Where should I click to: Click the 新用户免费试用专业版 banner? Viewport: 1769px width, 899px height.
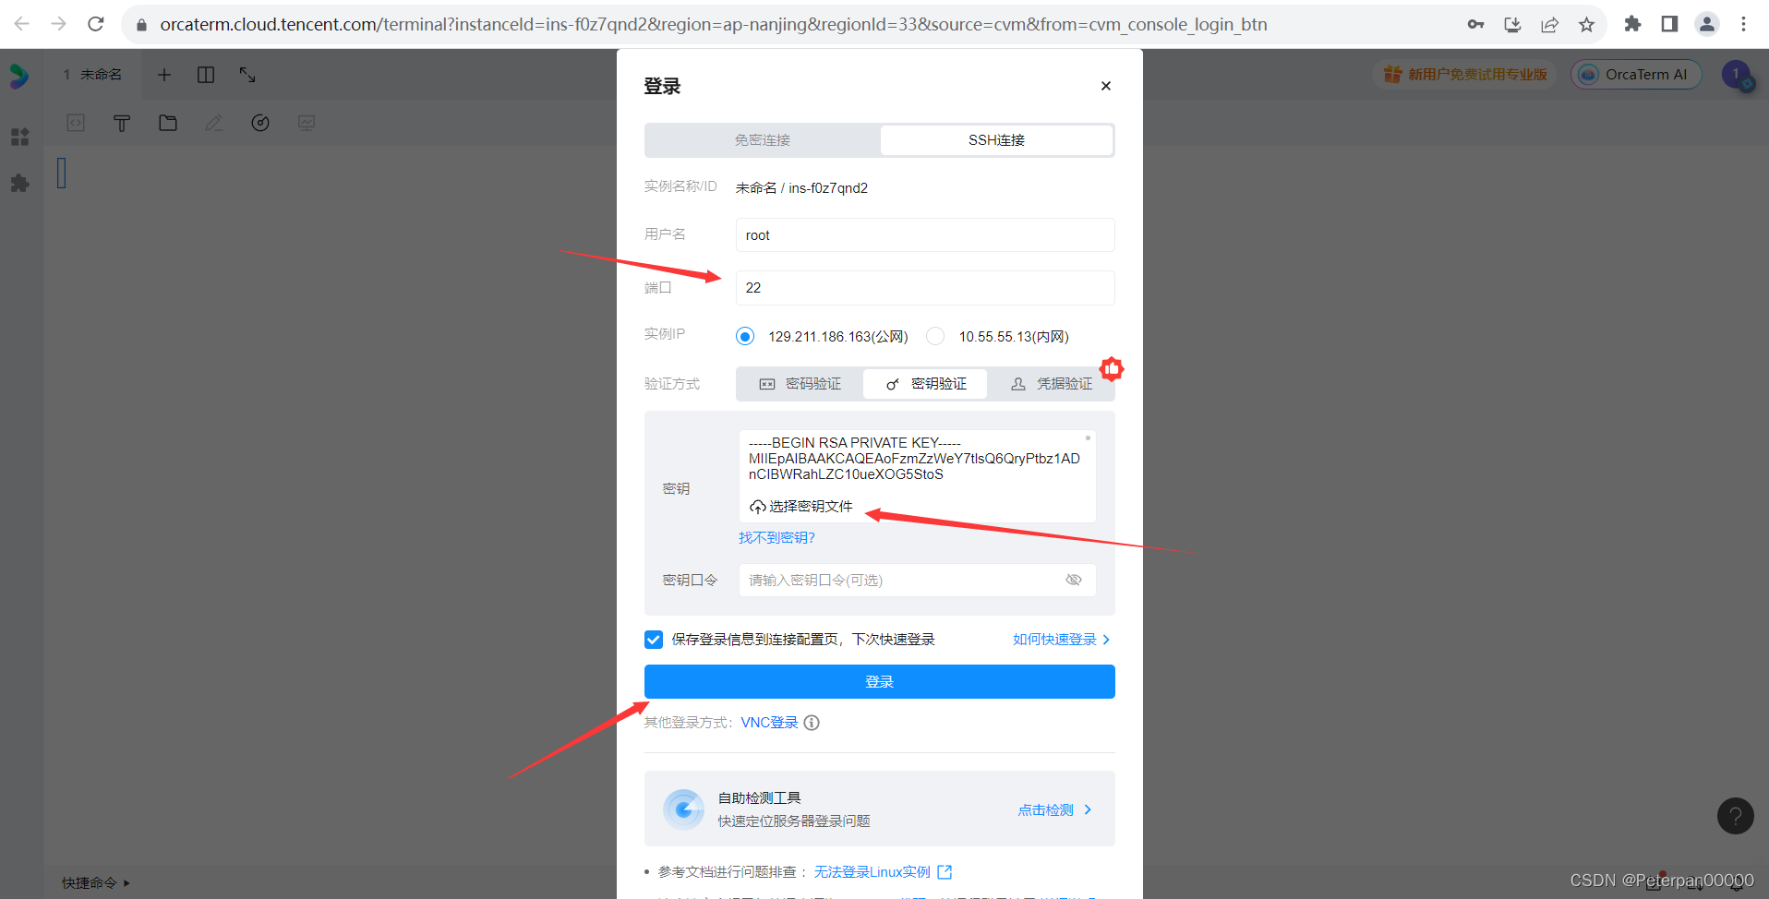click(1465, 75)
